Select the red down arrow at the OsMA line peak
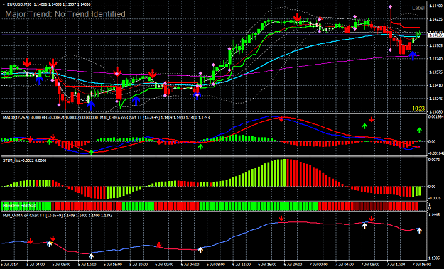 coord(281,219)
